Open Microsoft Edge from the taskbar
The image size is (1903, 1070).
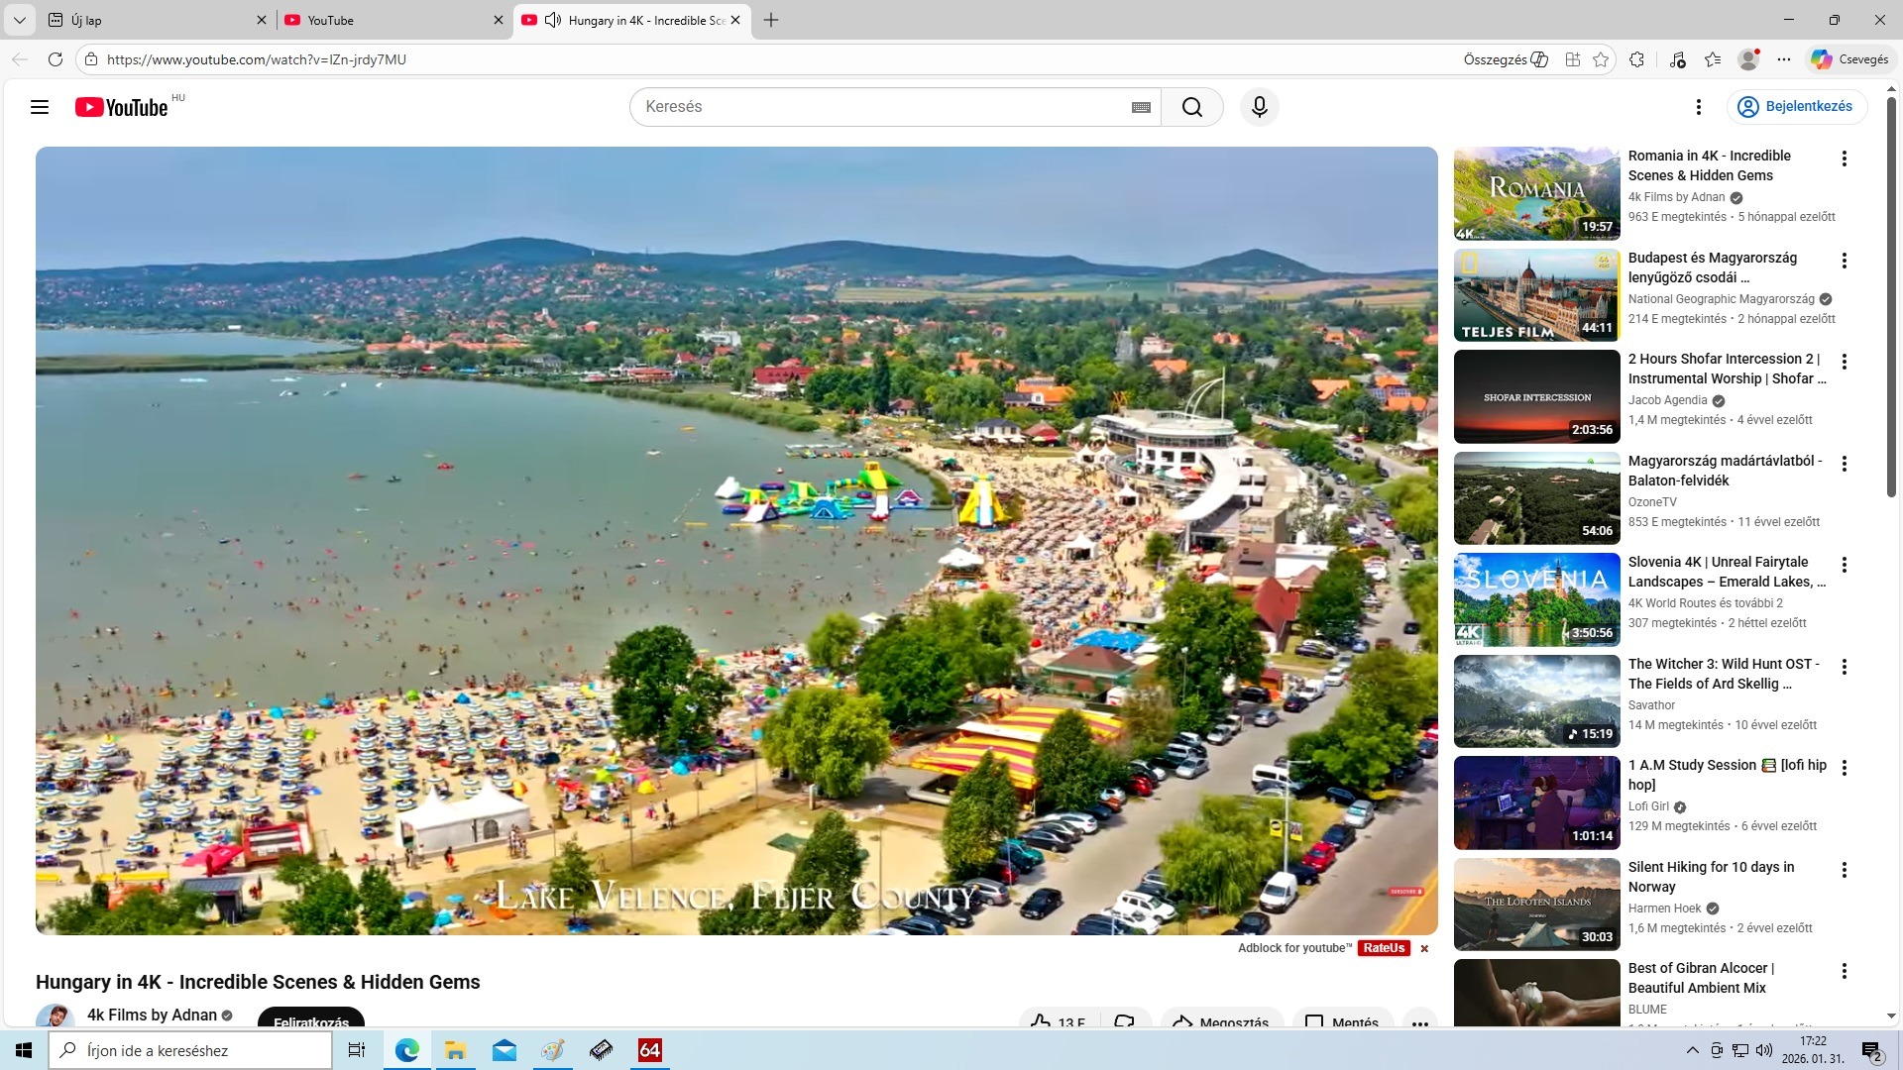point(407,1050)
